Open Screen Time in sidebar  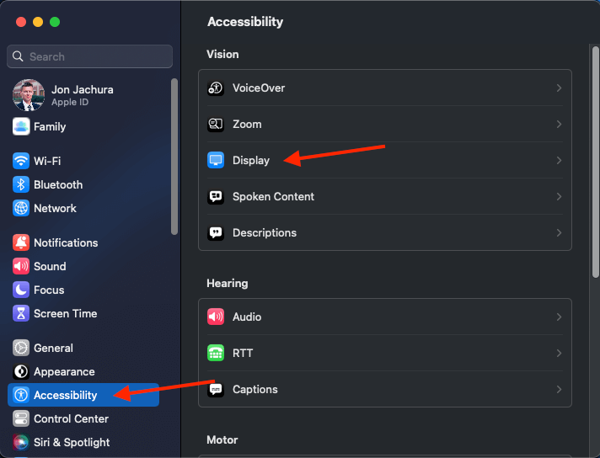[x=65, y=313]
